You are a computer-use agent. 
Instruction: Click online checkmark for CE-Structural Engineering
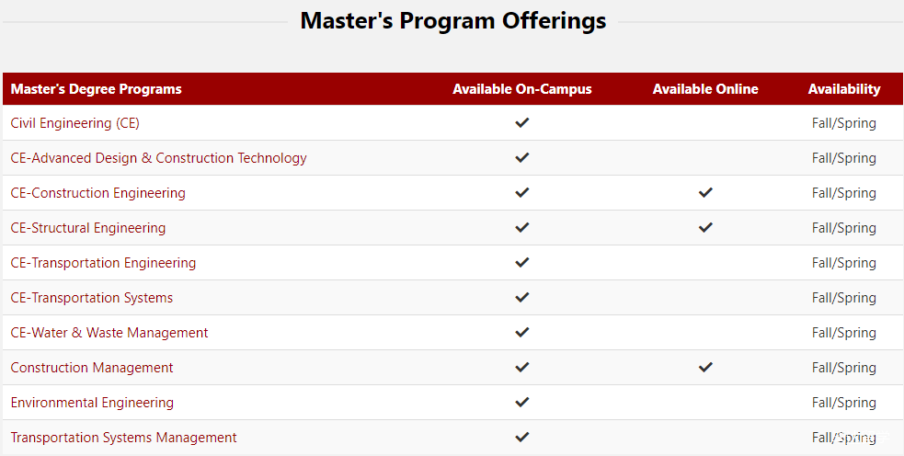pyautogui.click(x=705, y=227)
